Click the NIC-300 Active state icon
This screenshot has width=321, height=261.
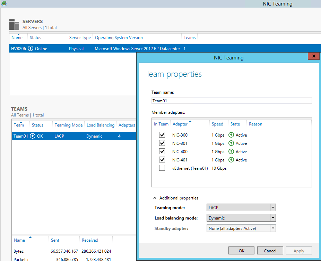[231, 135]
